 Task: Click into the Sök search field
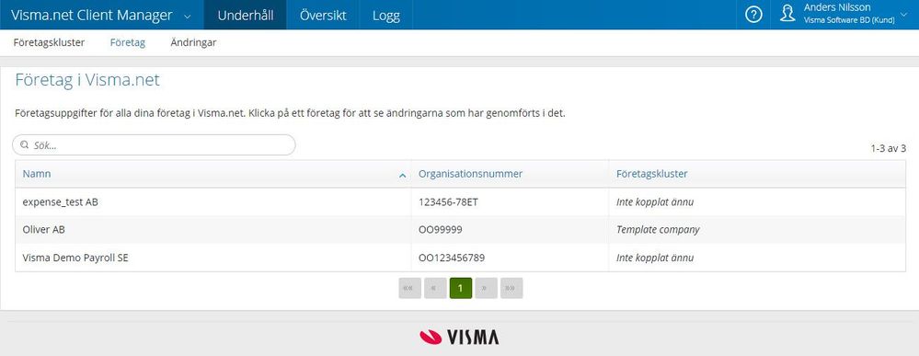[155, 144]
